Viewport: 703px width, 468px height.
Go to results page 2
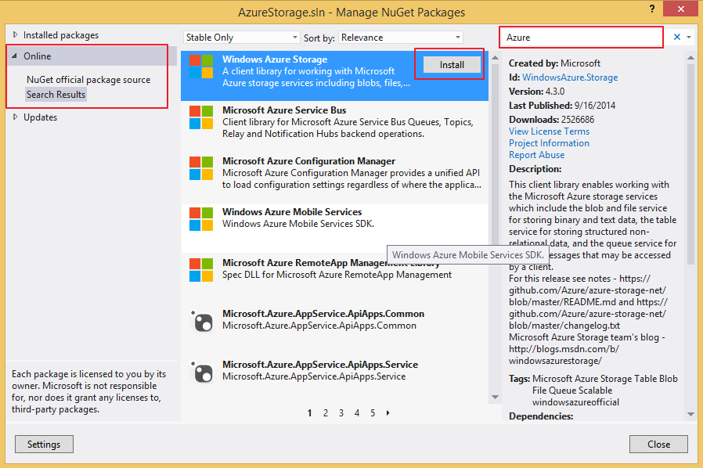[326, 413]
